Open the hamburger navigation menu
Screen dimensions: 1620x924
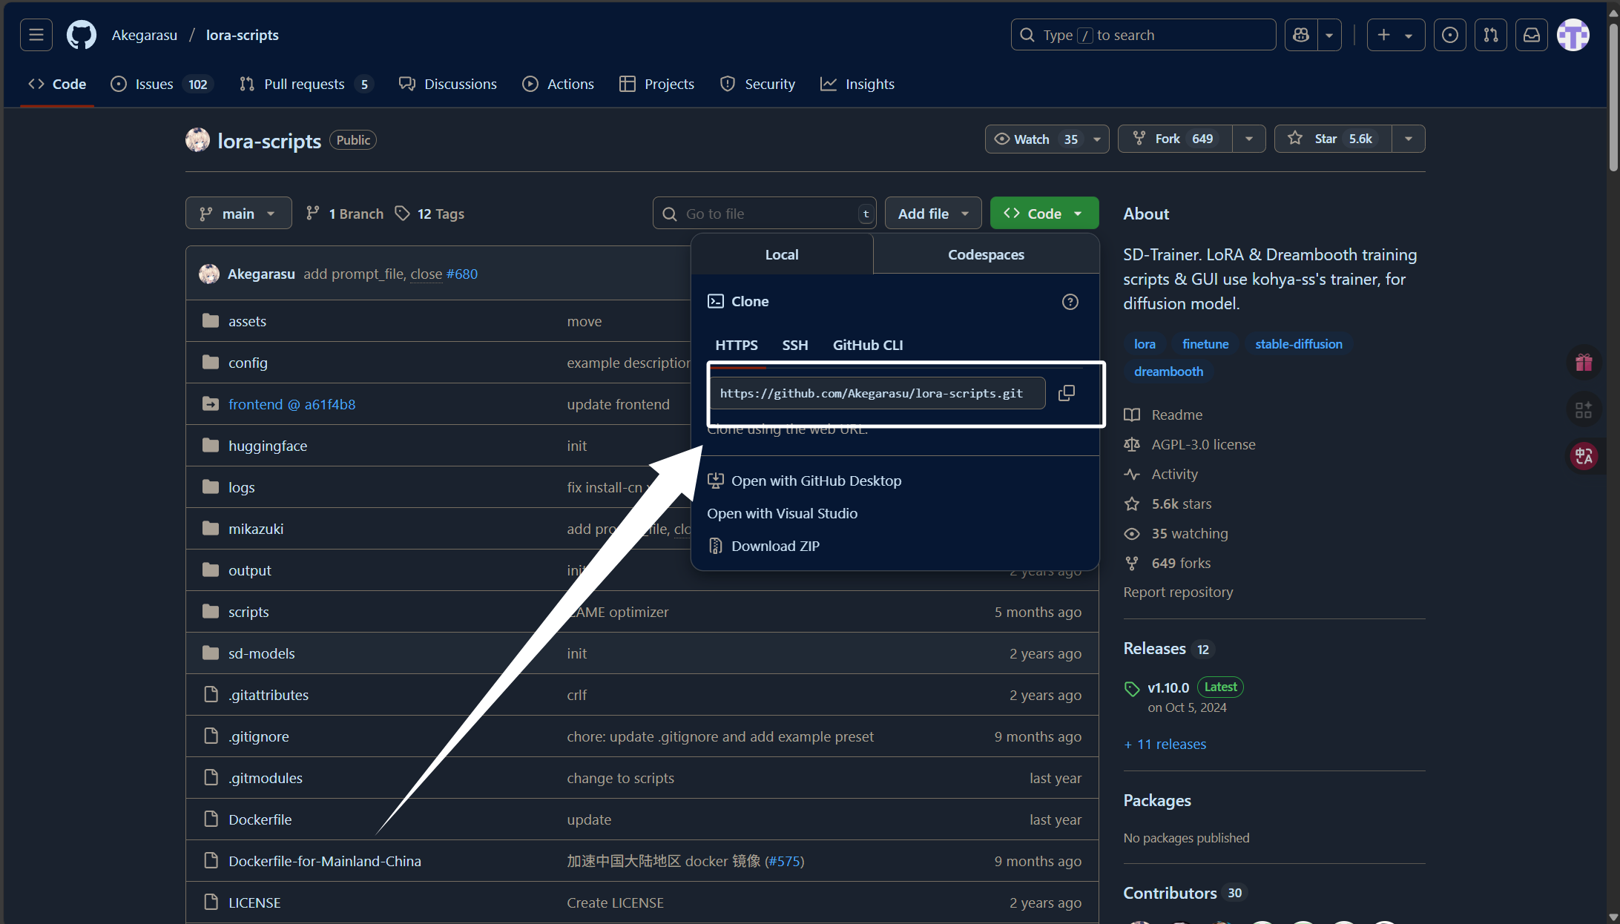pyautogui.click(x=36, y=35)
